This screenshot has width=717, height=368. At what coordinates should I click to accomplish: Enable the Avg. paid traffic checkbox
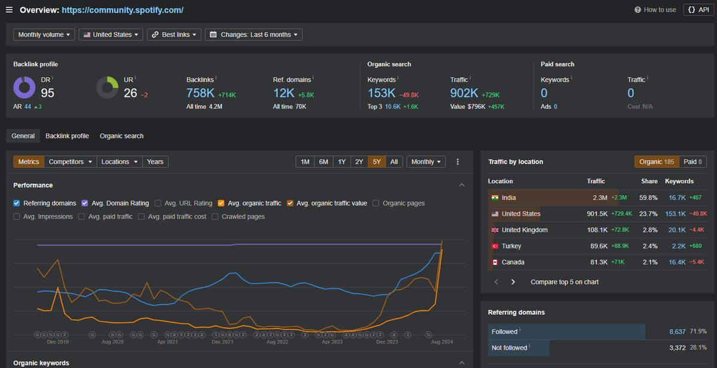coord(82,216)
